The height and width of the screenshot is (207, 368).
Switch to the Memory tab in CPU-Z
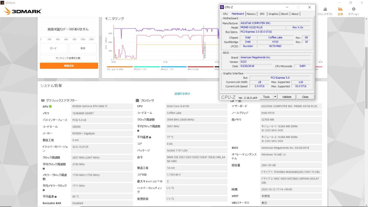[x=251, y=14]
